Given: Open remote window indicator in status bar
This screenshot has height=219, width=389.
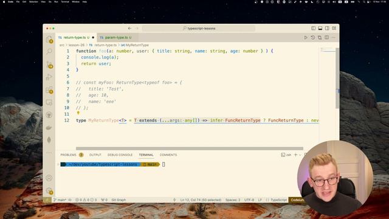Looking at the screenshot, I should [x=47, y=200].
